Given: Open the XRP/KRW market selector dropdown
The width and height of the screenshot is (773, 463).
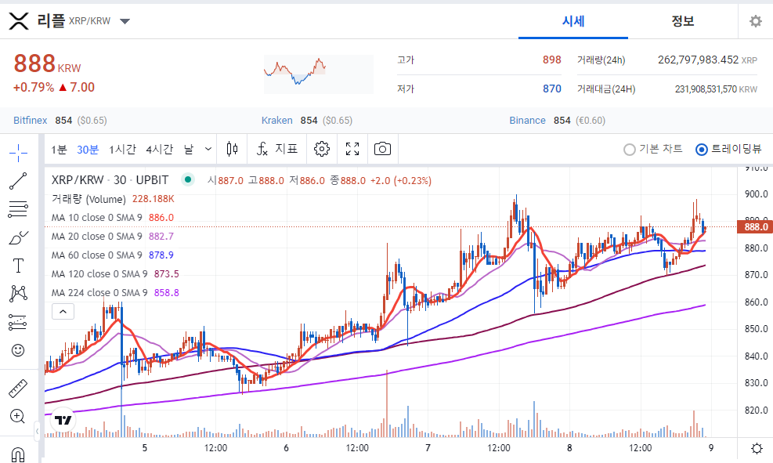Looking at the screenshot, I should click(x=125, y=21).
